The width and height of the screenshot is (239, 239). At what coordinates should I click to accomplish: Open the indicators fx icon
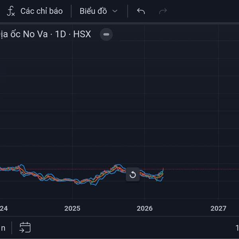pos(11,11)
